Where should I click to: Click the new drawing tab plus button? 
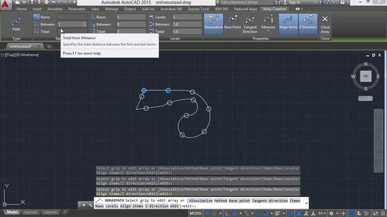pos(49,46)
